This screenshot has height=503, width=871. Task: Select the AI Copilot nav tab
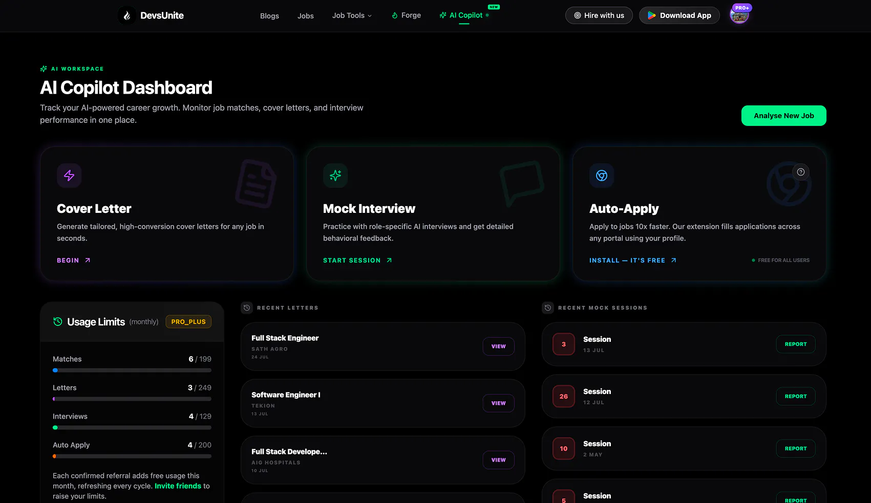click(464, 15)
